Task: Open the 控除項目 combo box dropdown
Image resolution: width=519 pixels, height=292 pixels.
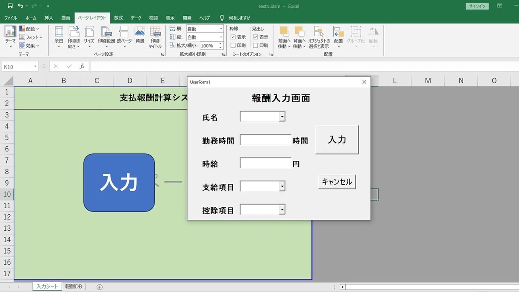Action: tap(282, 209)
